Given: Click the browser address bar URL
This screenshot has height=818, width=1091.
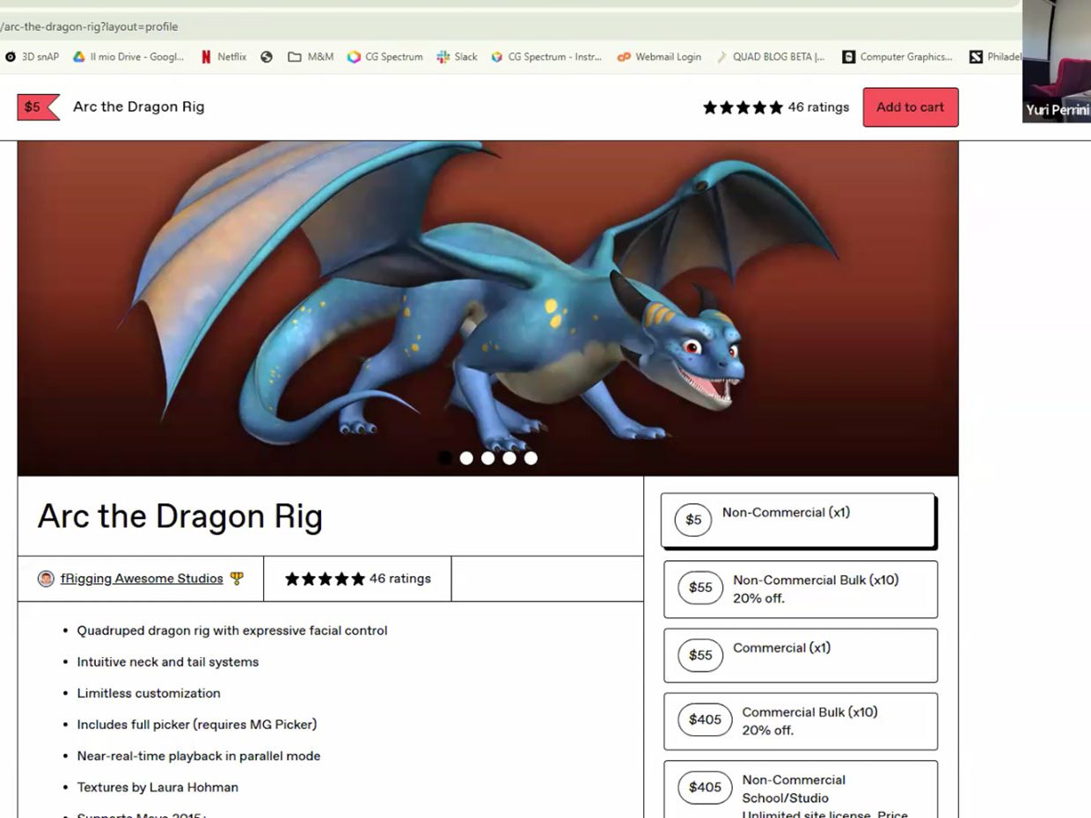Looking at the screenshot, I should (88, 26).
